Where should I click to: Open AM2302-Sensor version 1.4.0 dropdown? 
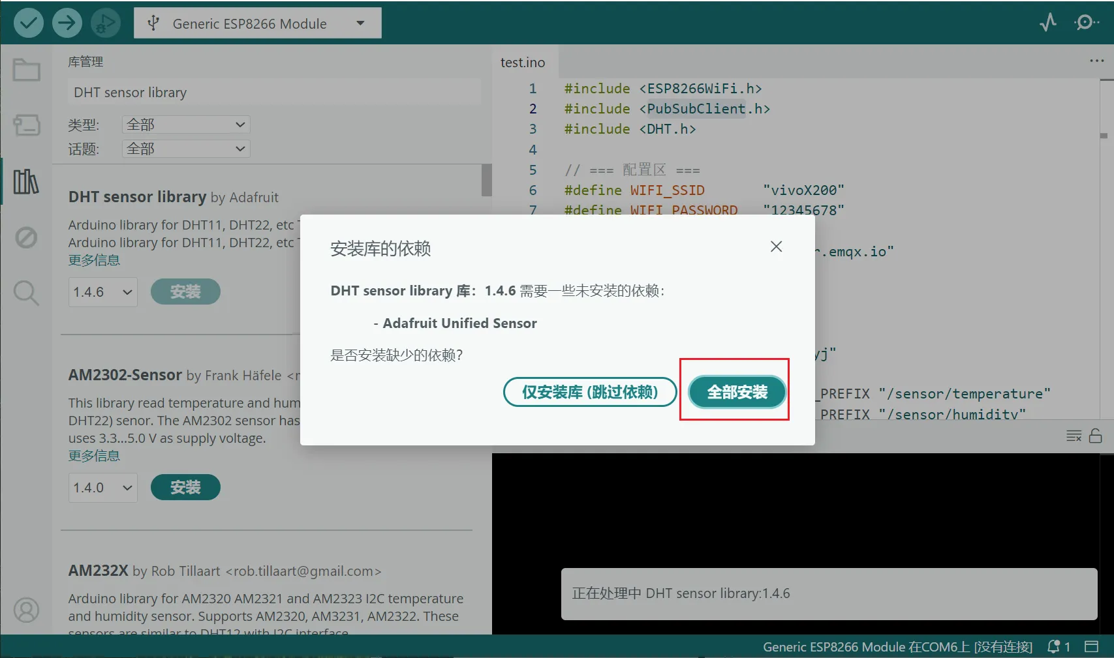tap(103, 488)
